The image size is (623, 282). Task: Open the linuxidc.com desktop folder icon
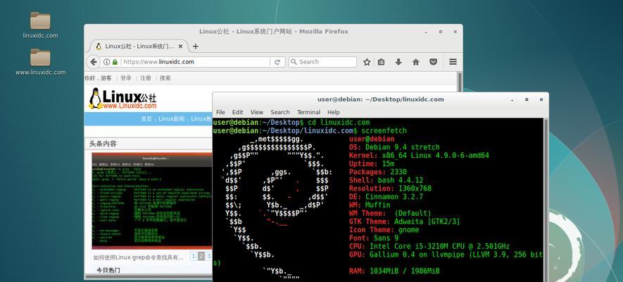point(40,20)
